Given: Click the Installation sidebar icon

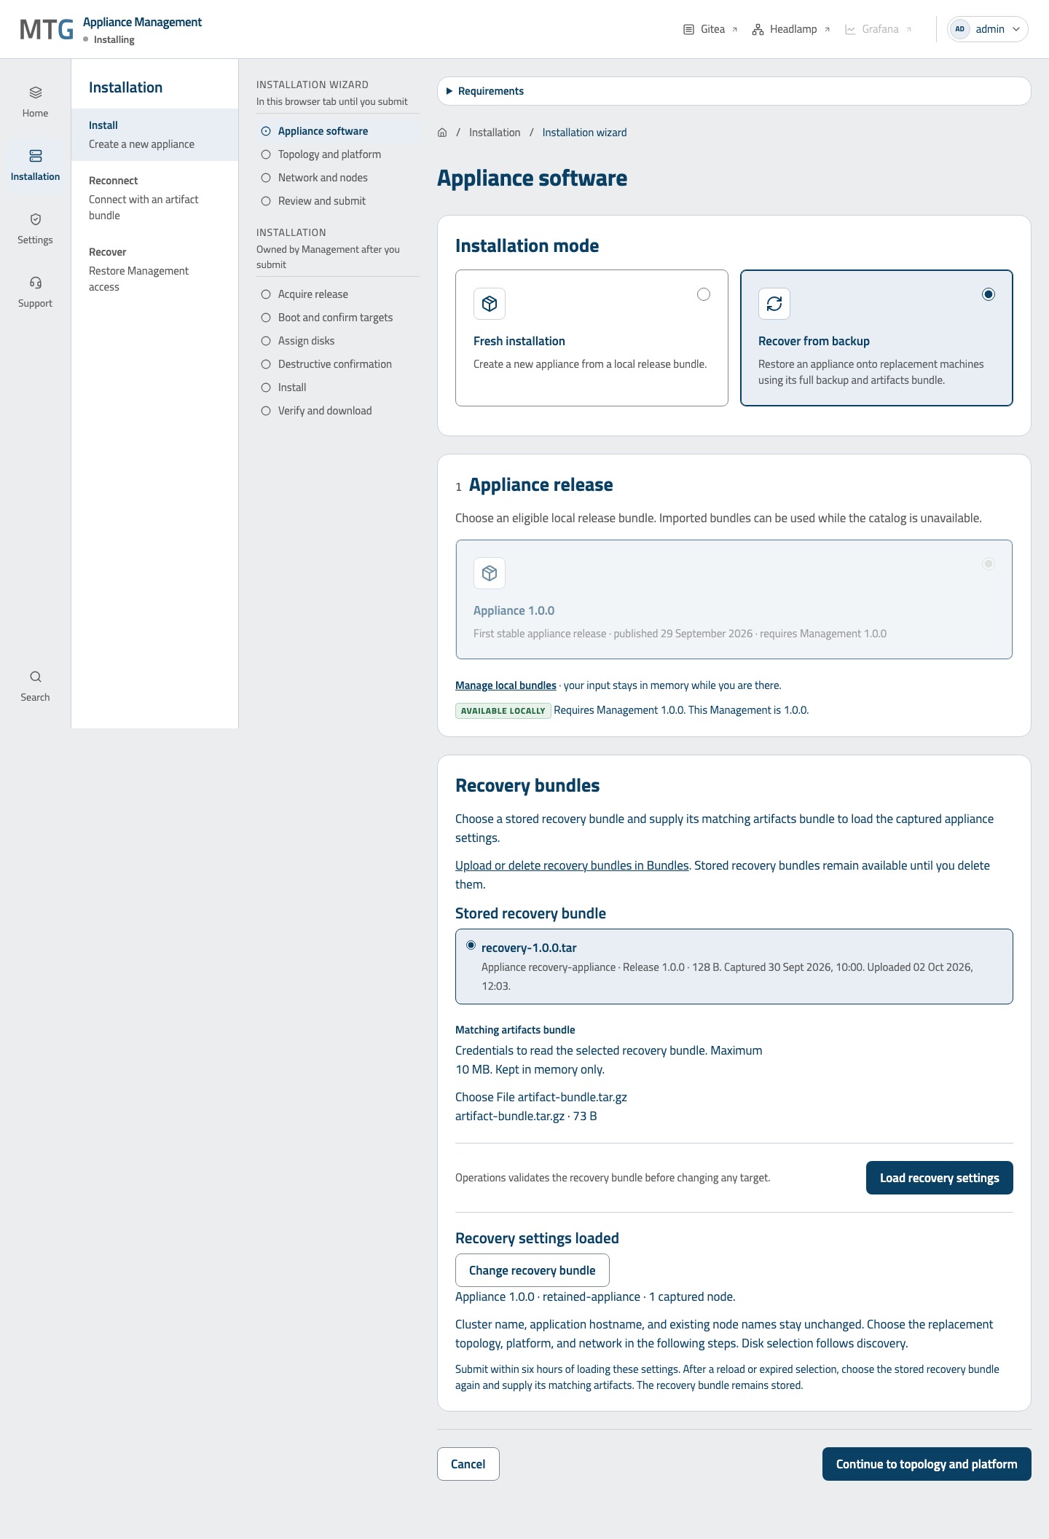Looking at the screenshot, I should point(35,156).
